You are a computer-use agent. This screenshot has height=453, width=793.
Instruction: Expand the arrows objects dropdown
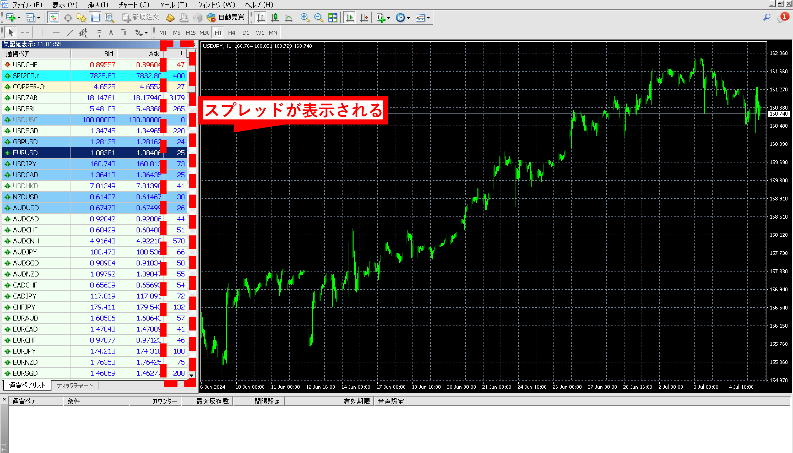tap(146, 33)
